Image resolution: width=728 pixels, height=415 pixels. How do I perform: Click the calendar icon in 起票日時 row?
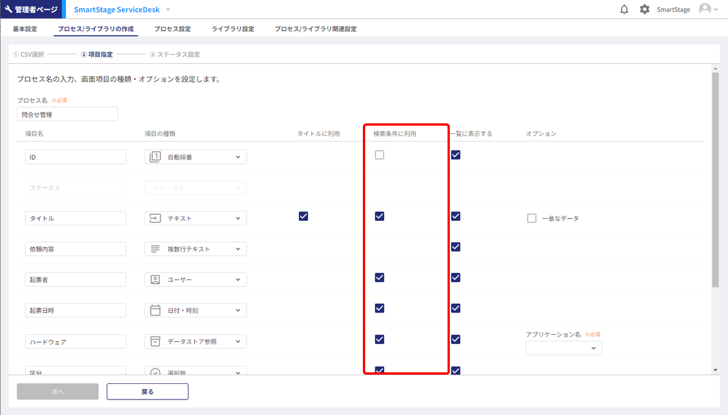coord(155,310)
